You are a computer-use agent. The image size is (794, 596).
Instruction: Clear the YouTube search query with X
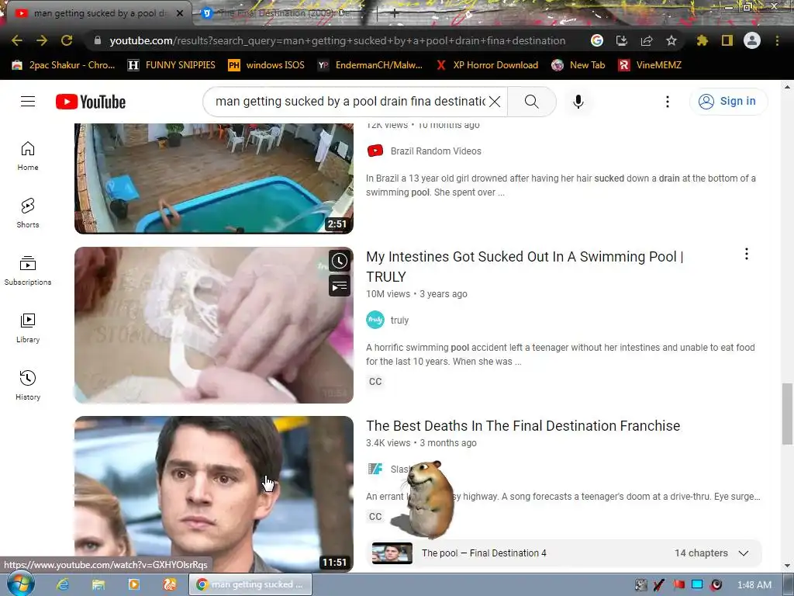[x=495, y=102]
